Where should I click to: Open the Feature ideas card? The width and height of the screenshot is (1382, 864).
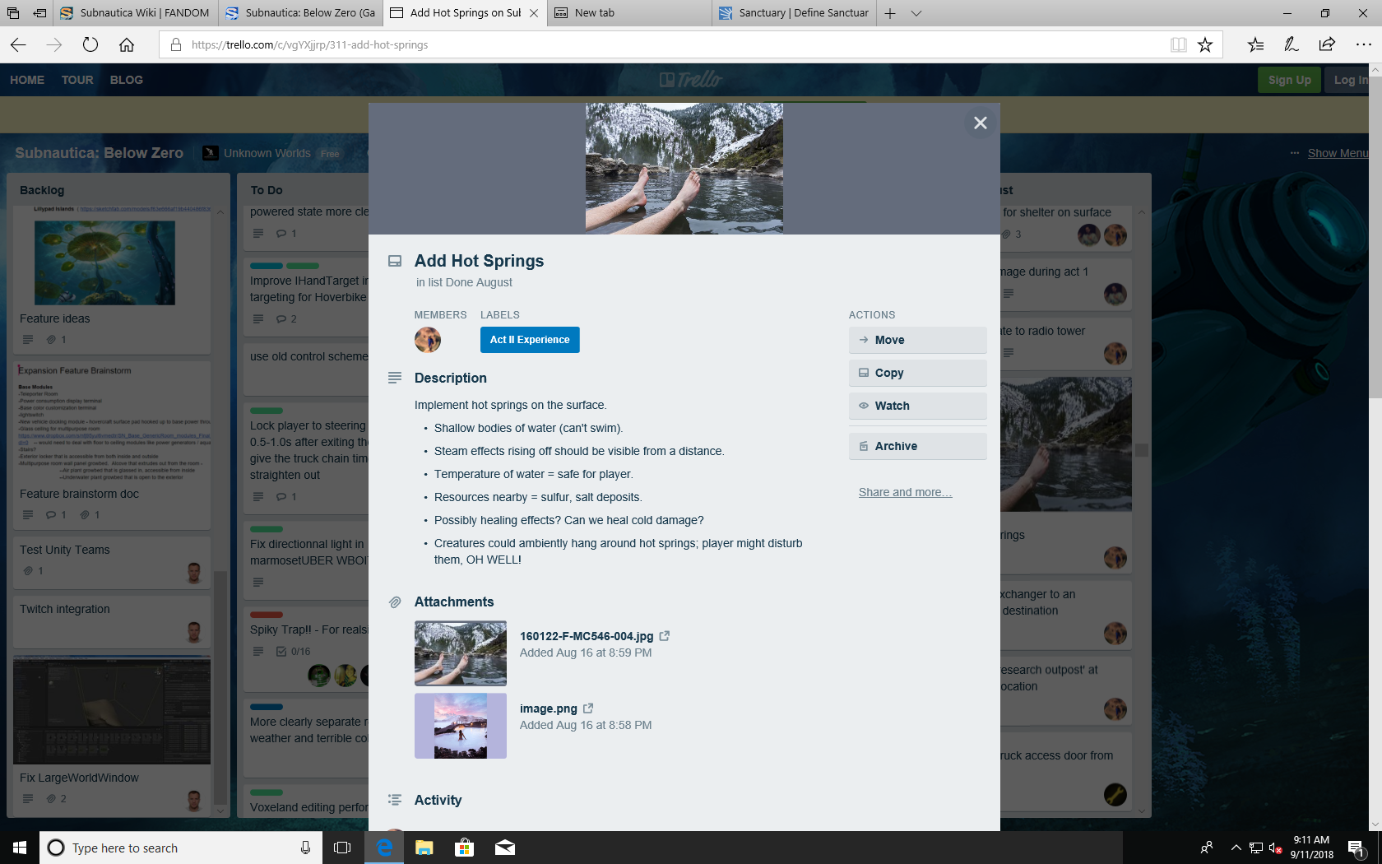click(112, 279)
